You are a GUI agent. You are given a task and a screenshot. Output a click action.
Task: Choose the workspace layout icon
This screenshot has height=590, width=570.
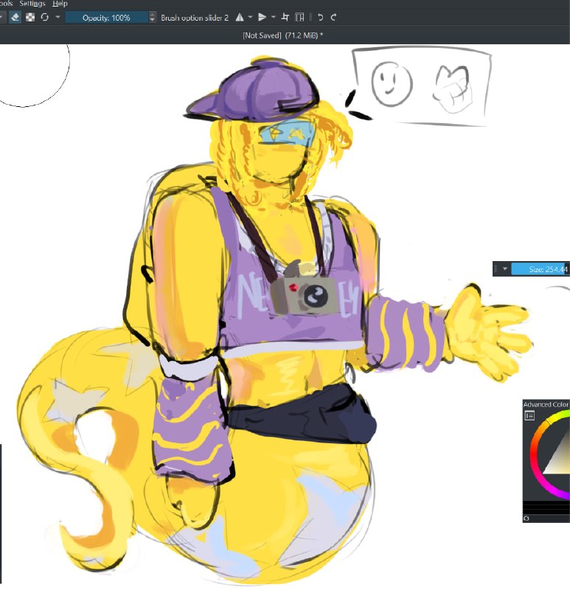point(299,17)
